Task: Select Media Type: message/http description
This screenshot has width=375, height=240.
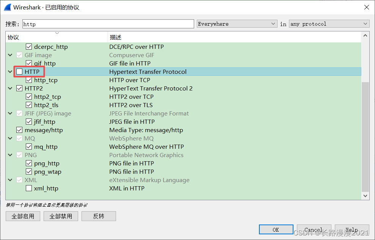Action: [146, 130]
